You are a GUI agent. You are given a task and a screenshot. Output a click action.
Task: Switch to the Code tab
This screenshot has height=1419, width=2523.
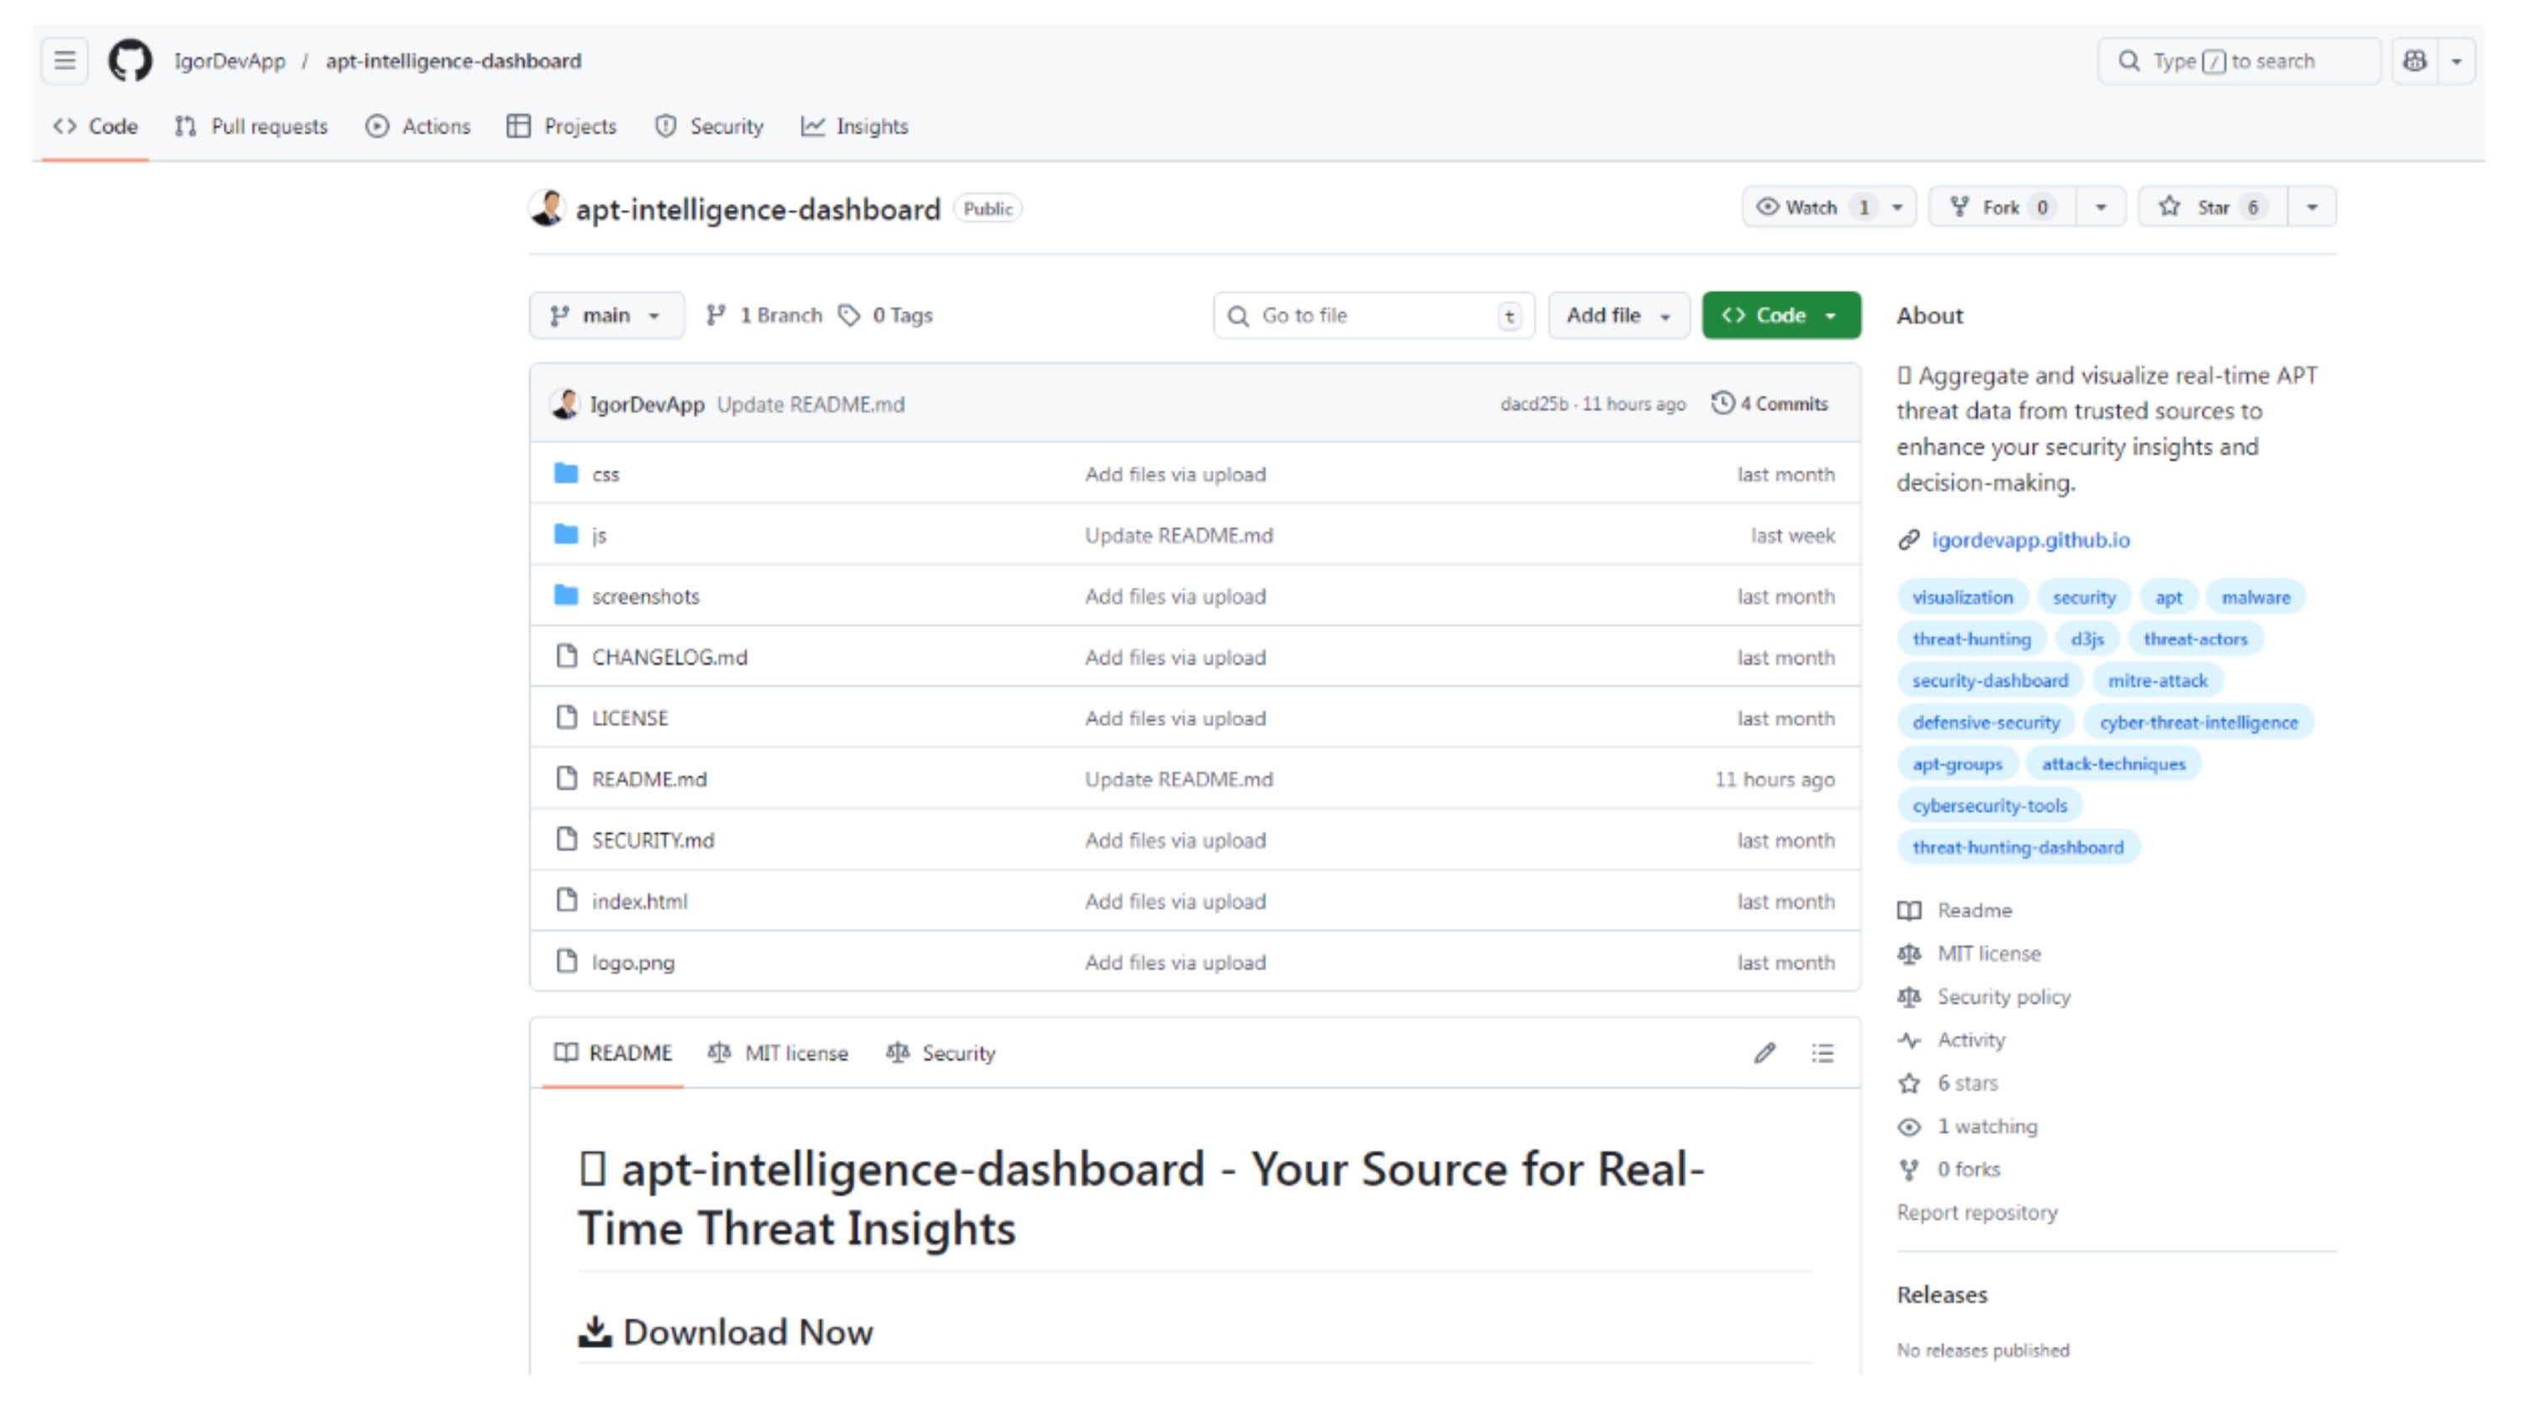point(96,126)
